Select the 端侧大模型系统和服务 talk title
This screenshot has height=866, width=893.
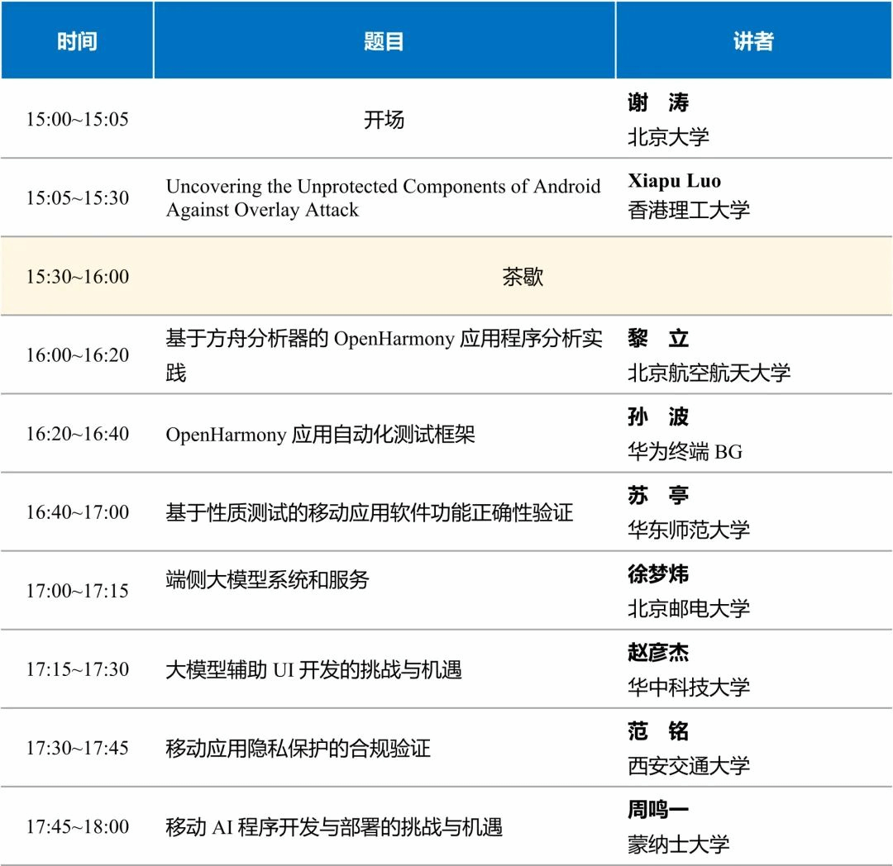267,579
